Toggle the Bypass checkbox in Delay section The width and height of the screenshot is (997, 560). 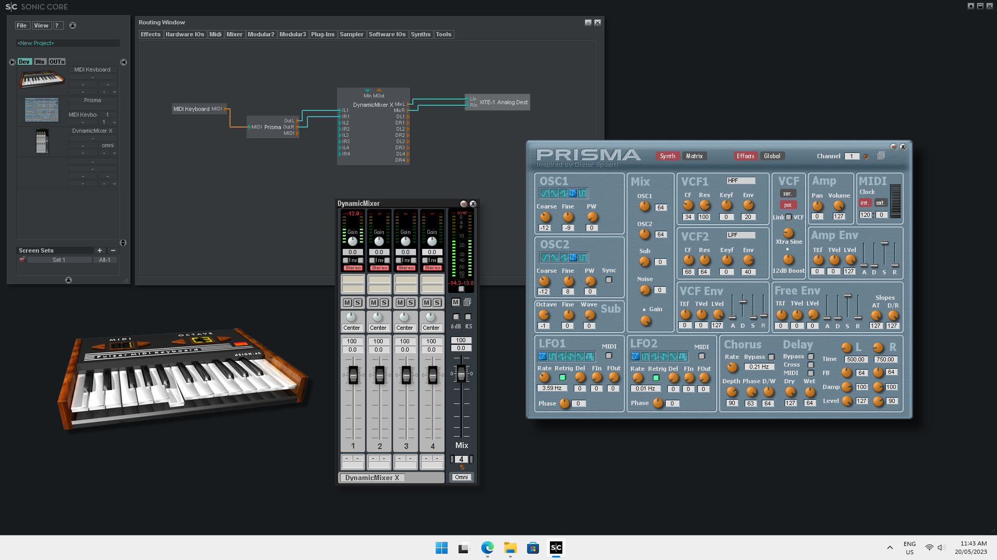point(810,356)
